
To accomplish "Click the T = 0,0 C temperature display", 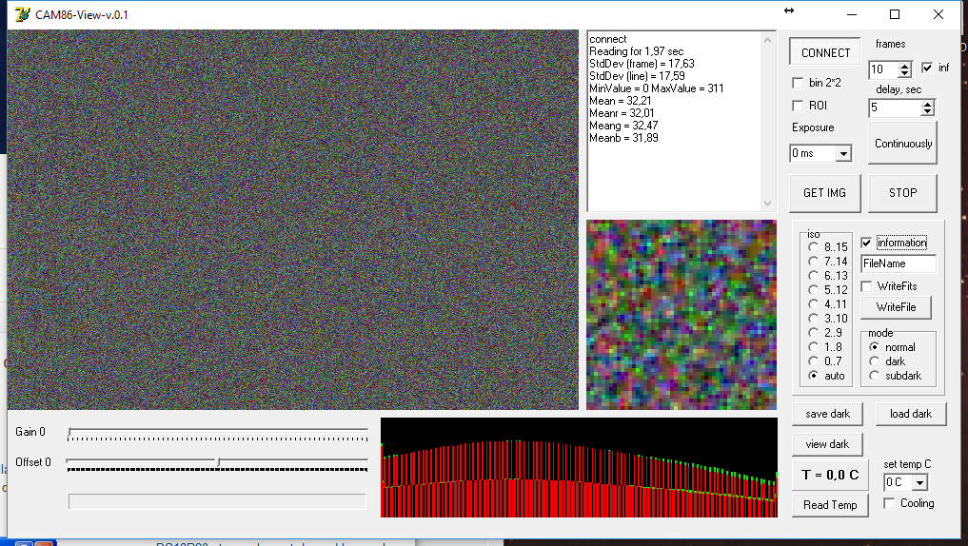I will (x=830, y=475).
